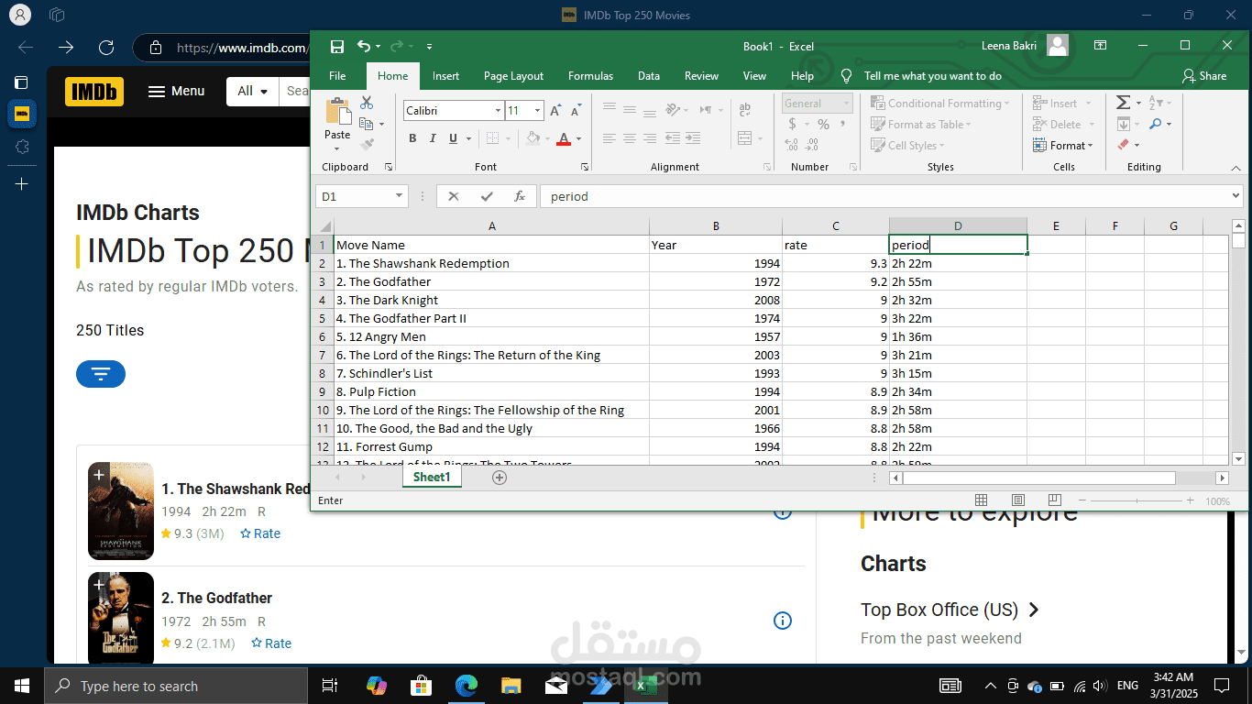
Task: Open the Font size dropdown
Action: point(536,110)
